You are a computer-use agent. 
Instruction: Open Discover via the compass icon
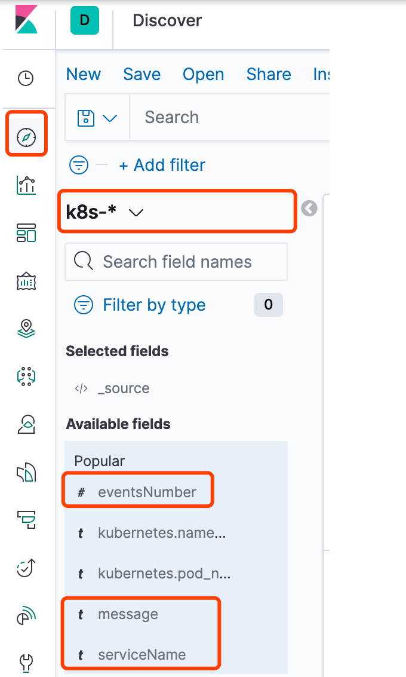click(x=26, y=137)
